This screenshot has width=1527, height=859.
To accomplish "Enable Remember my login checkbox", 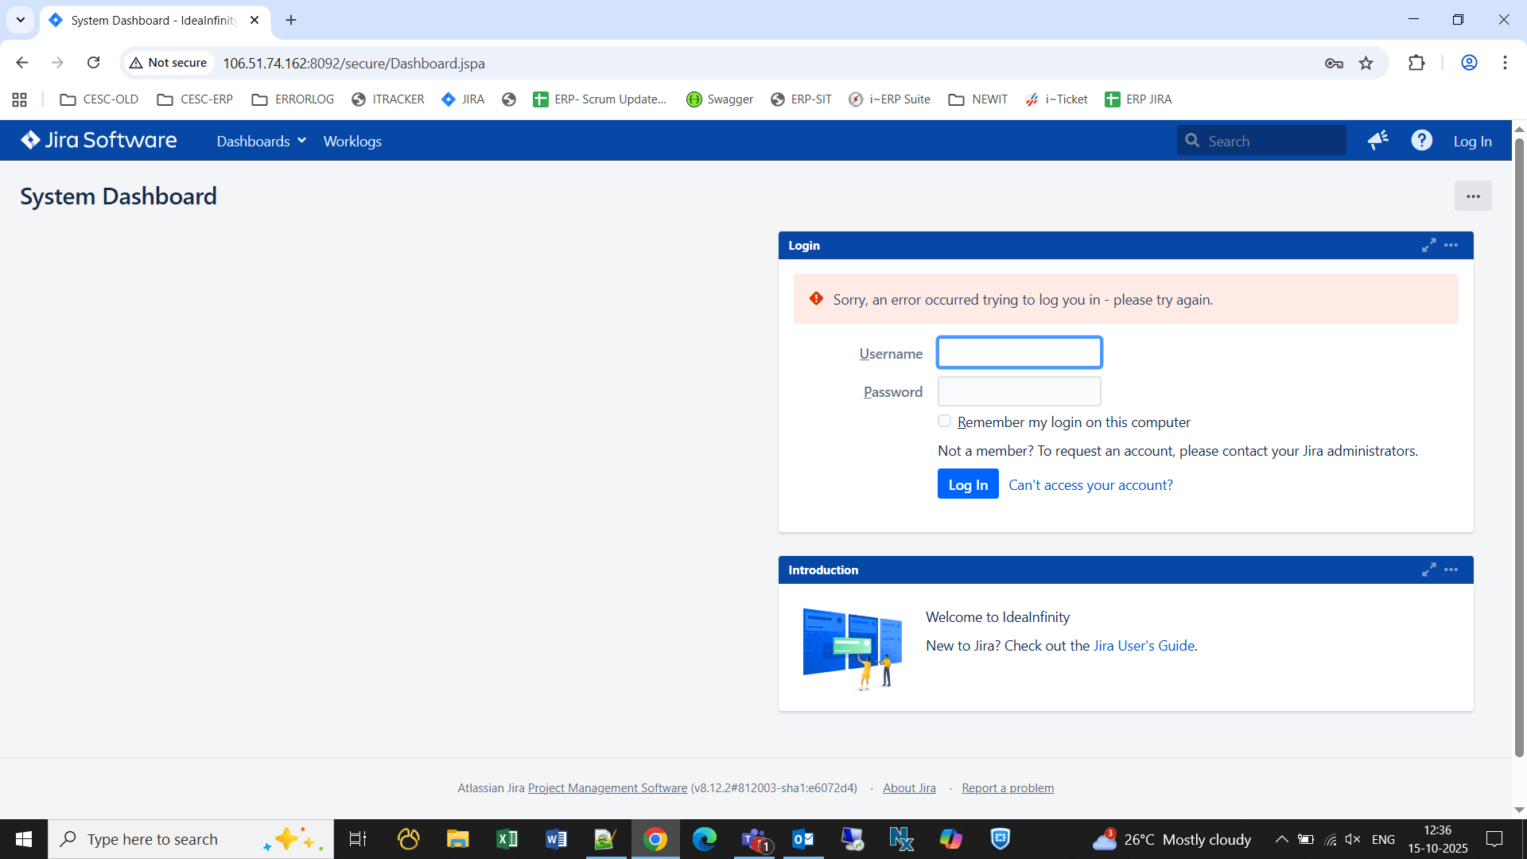I will 944,422.
